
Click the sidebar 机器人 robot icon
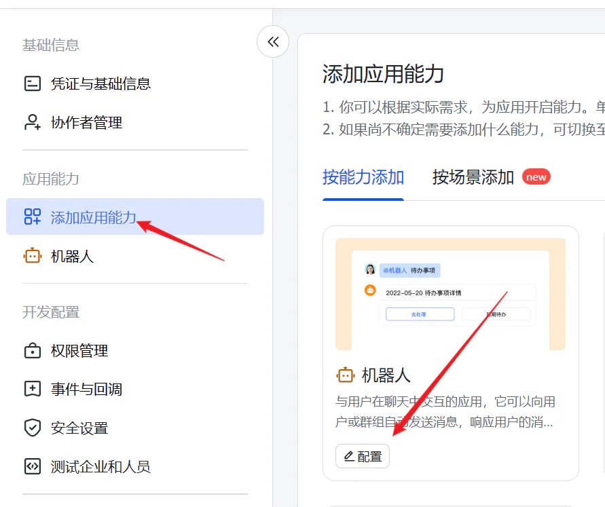(33, 256)
